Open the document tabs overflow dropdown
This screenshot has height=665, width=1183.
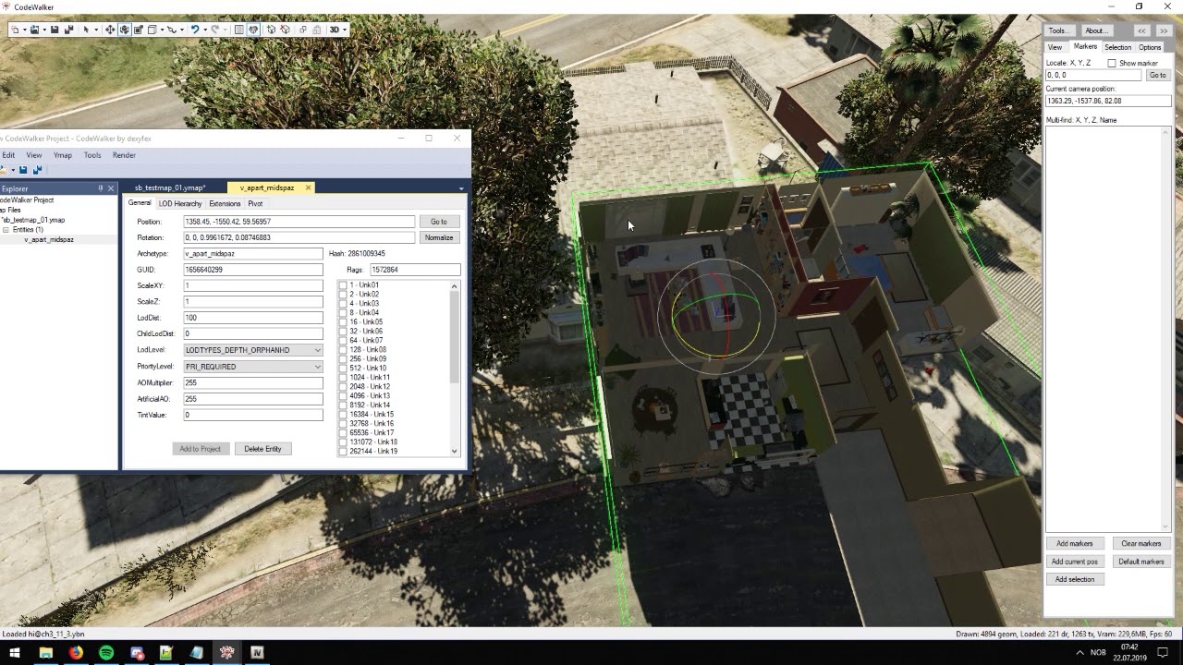(461, 188)
